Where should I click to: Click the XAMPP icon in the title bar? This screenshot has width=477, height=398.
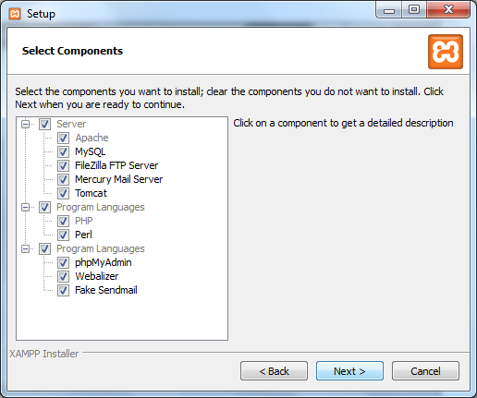(15, 14)
